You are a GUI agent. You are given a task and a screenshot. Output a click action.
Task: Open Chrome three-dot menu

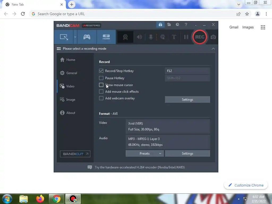point(266,14)
